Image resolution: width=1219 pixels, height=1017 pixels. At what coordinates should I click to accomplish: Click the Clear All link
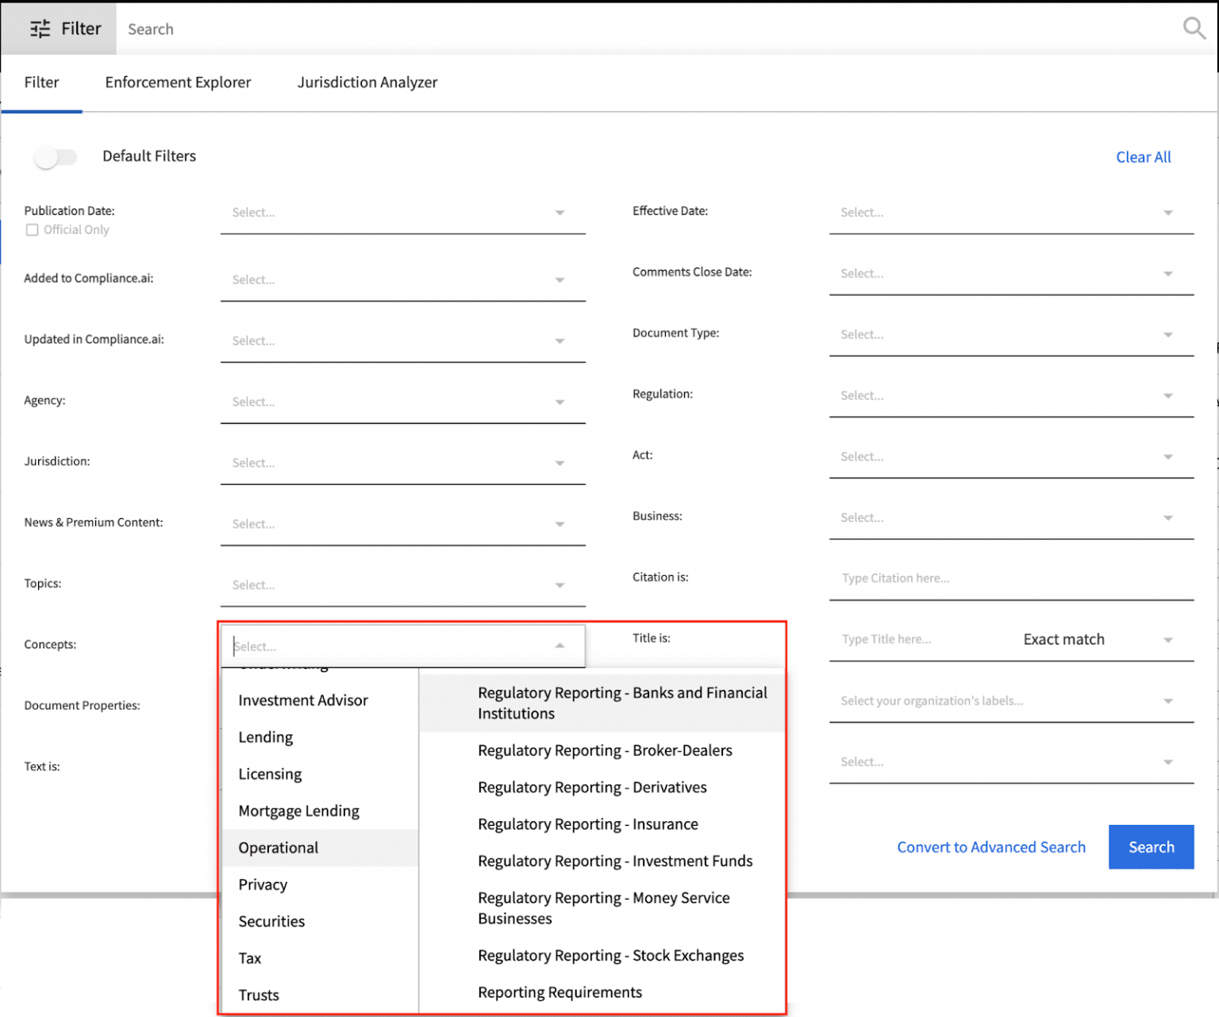(x=1143, y=157)
